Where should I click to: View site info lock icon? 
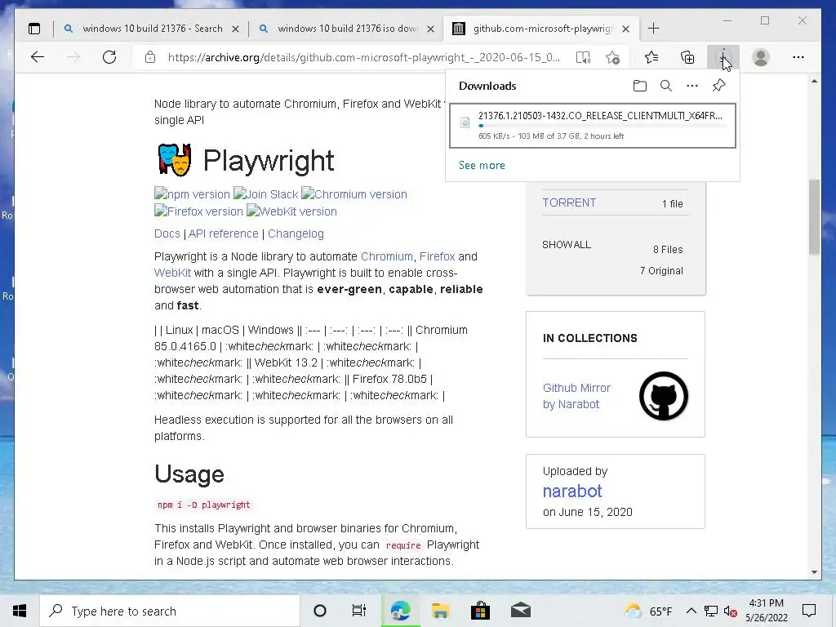coord(150,57)
